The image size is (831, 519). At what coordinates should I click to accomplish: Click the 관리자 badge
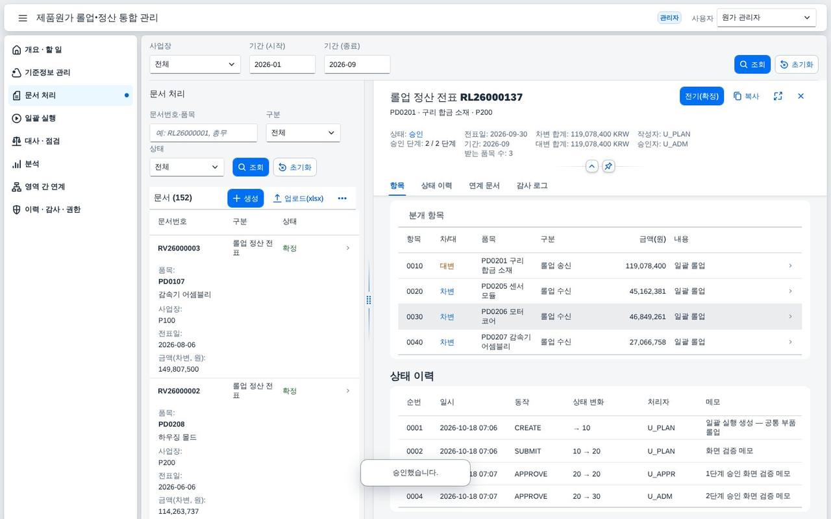coord(669,18)
